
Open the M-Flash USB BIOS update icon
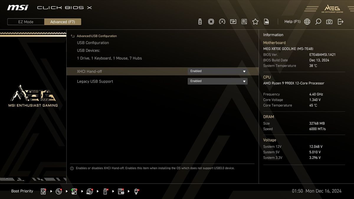(200, 22)
